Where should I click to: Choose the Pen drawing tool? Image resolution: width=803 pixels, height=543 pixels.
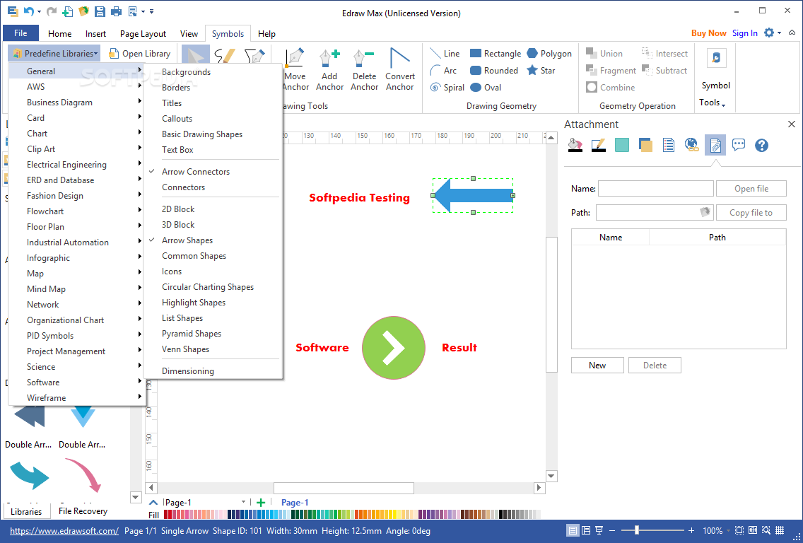254,57
